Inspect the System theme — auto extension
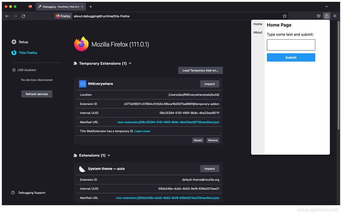This screenshot has height=216, width=342. coord(210,169)
